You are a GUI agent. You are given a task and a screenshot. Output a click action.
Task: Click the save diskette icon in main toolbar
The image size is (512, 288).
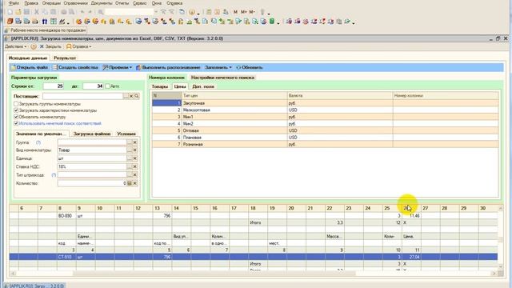click(26, 12)
